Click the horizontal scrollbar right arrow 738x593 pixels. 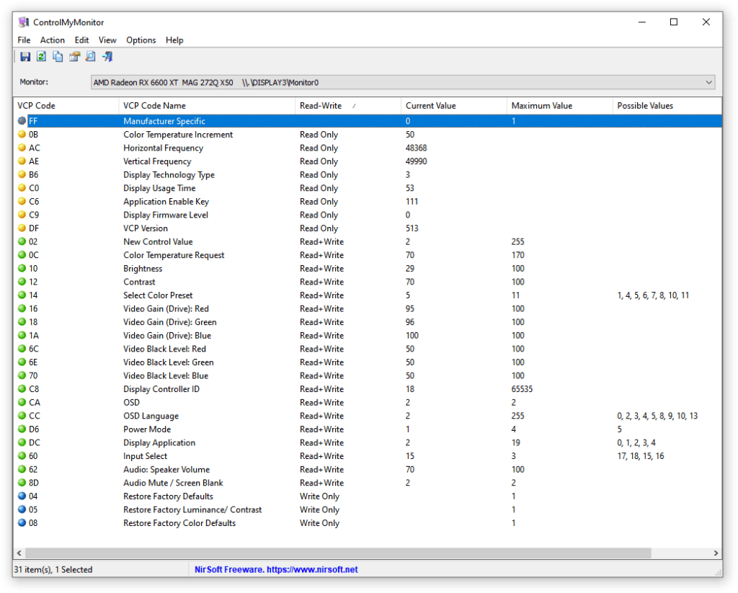pos(716,553)
